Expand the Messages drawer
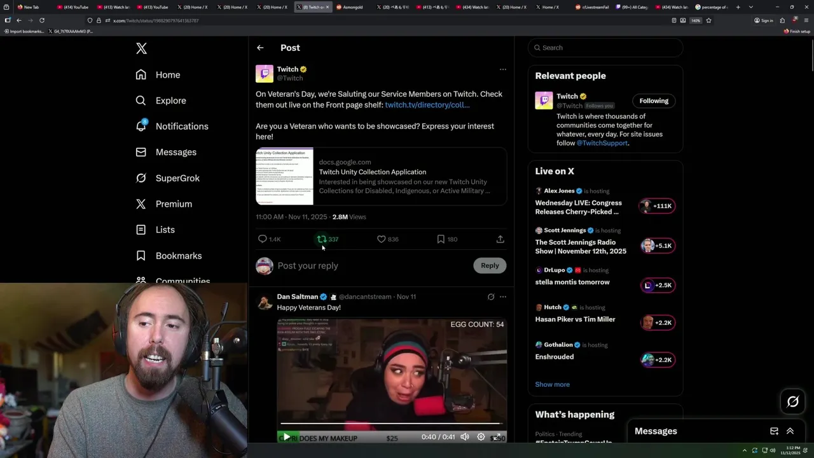The width and height of the screenshot is (814, 458). click(790, 431)
